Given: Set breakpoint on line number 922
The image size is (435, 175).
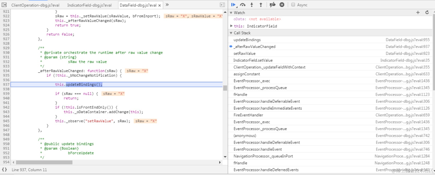Looking at the screenshot, I should (6, 16).
